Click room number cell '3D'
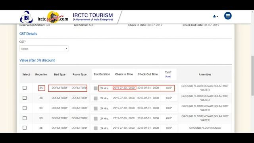Screen dimensions: 254x143 41,118
